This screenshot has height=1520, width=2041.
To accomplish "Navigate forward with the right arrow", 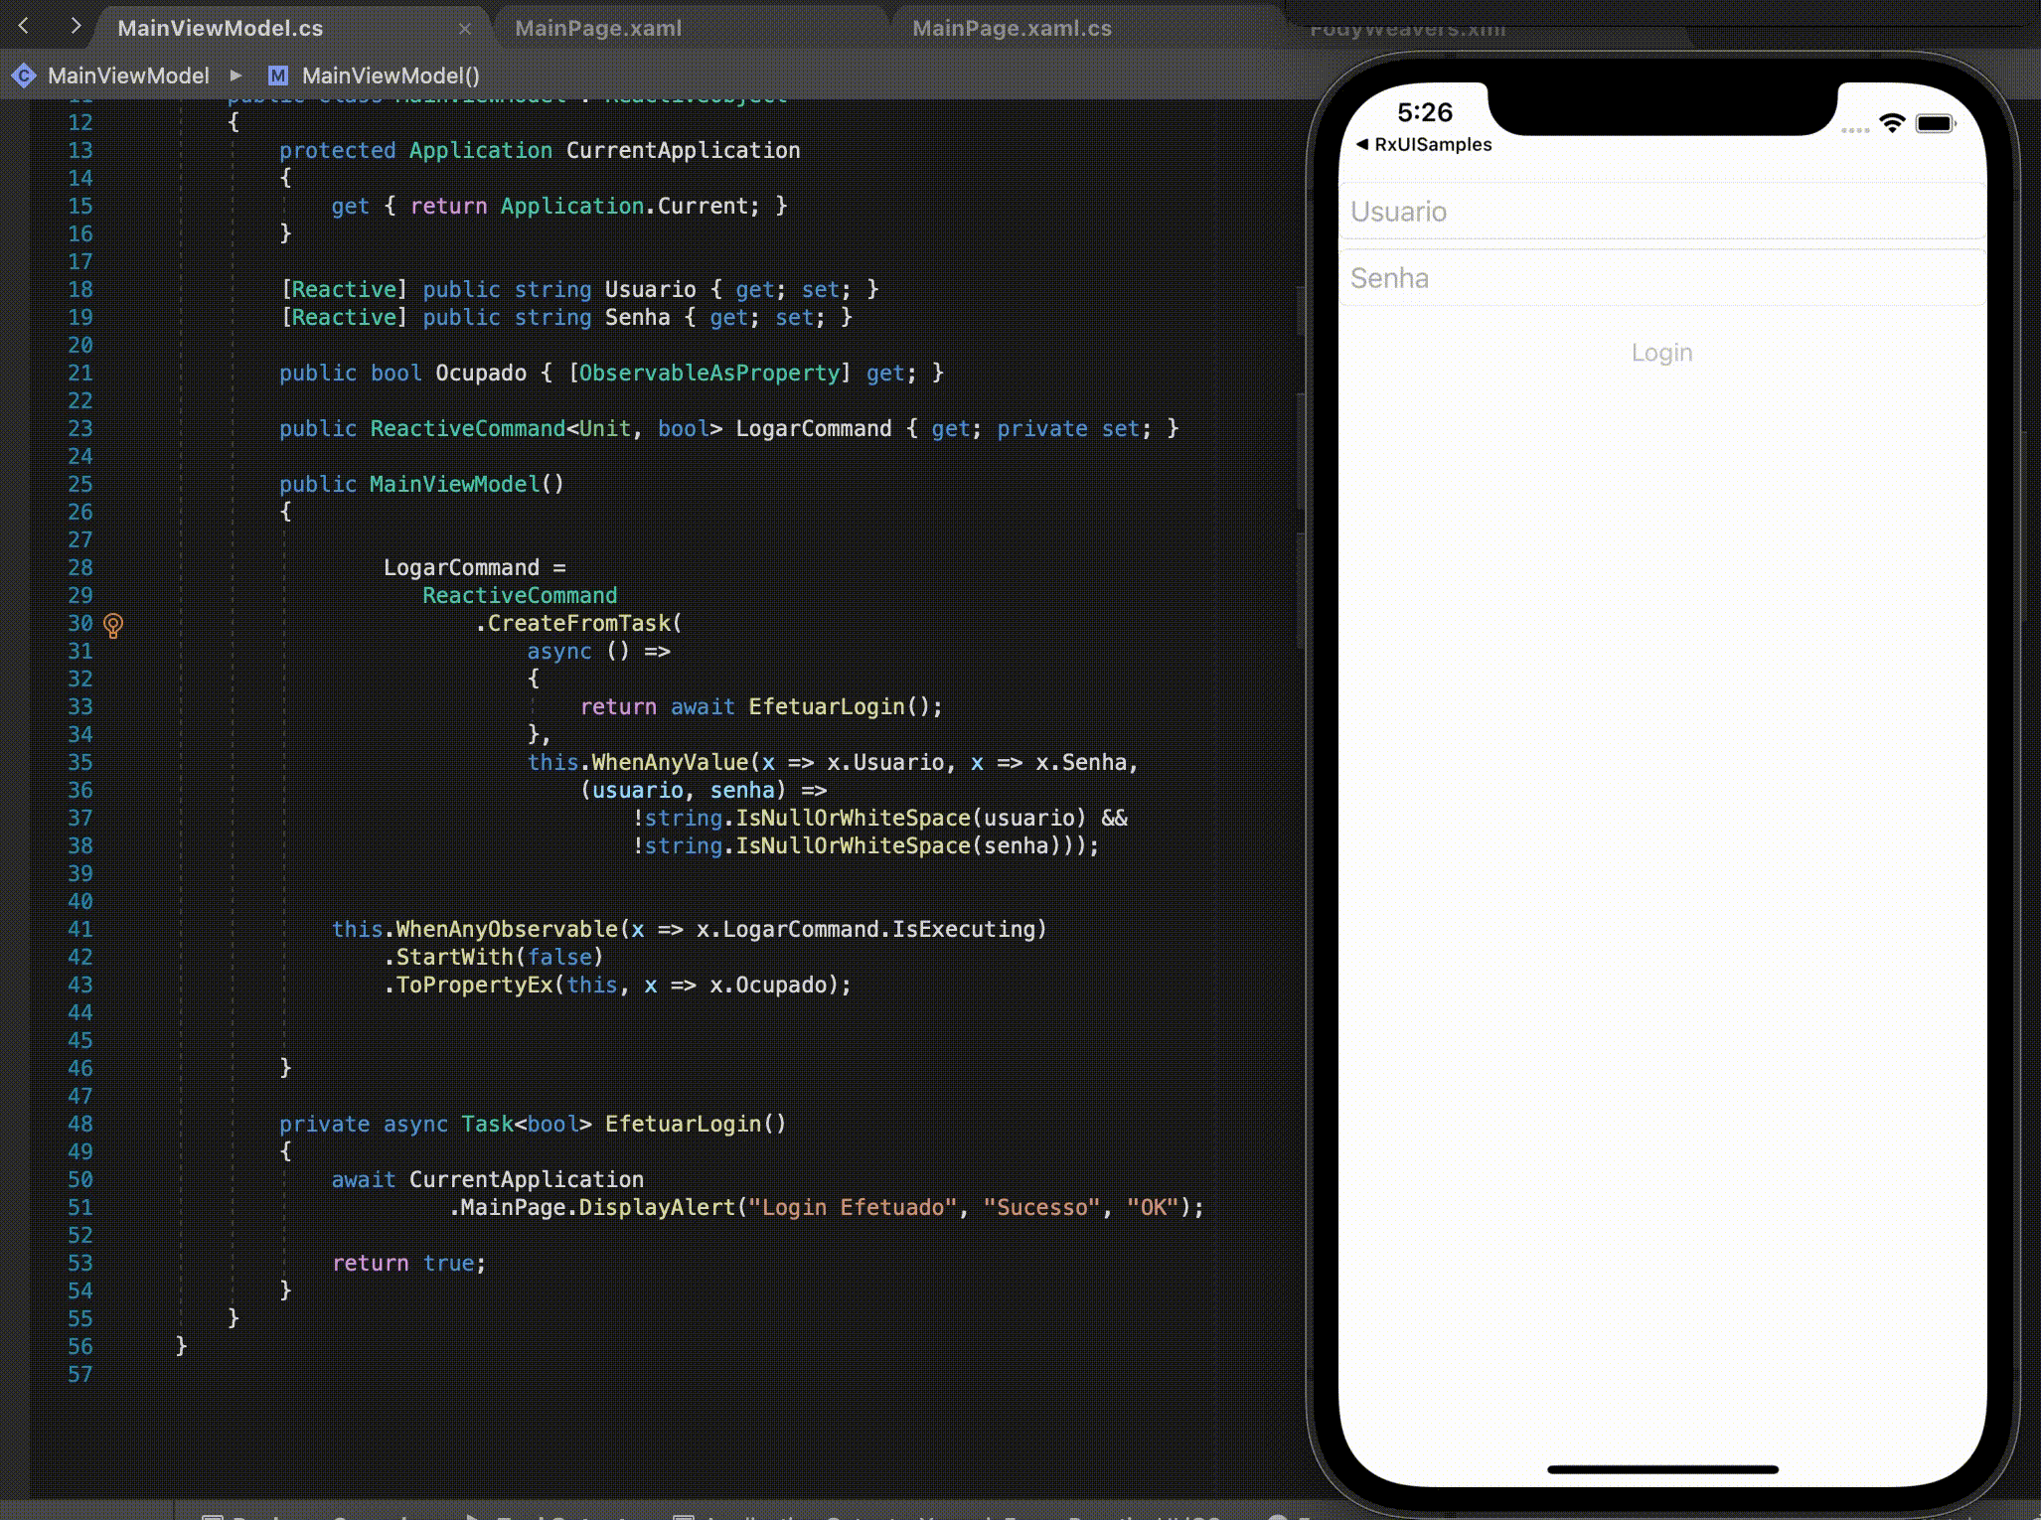I will [x=76, y=27].
